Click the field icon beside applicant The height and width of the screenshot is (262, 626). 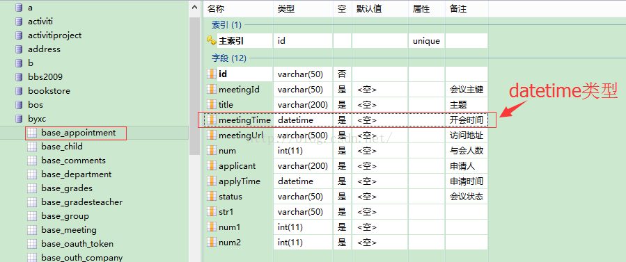[211, 166]
